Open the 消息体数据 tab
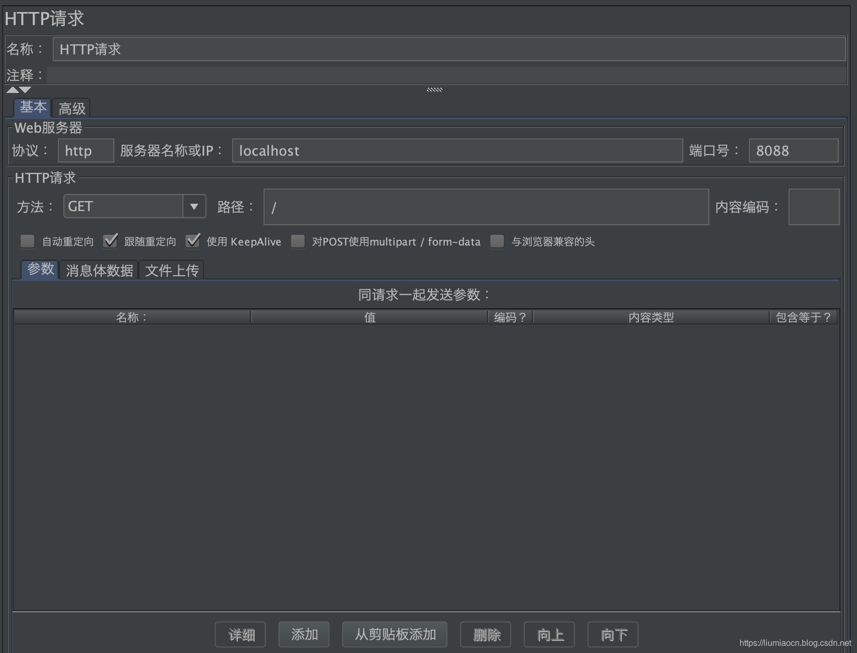 [99, 270]
